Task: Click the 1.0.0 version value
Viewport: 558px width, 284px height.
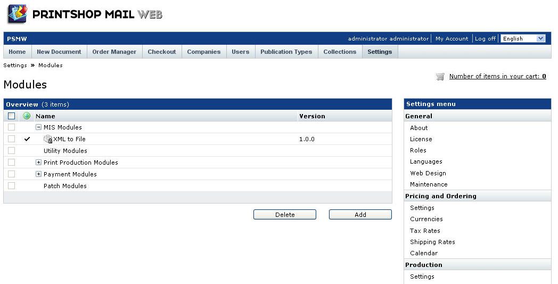Action: coord(307,139)
